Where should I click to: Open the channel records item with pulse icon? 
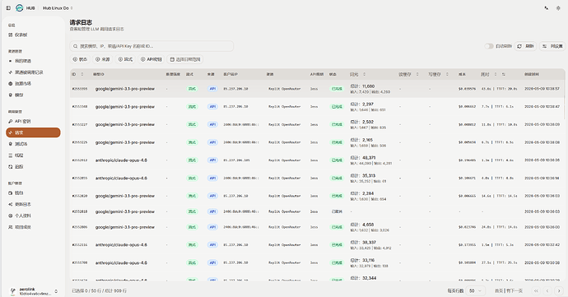click(x=33, y=72)
